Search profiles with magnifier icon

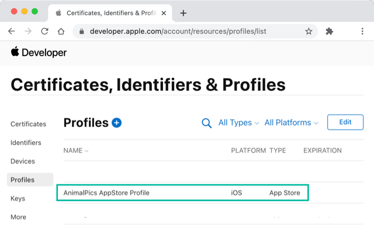206,123
